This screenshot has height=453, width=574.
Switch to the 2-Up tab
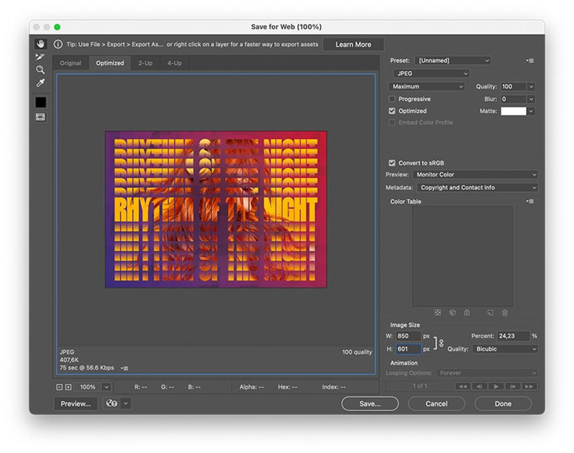coord(146,63)
